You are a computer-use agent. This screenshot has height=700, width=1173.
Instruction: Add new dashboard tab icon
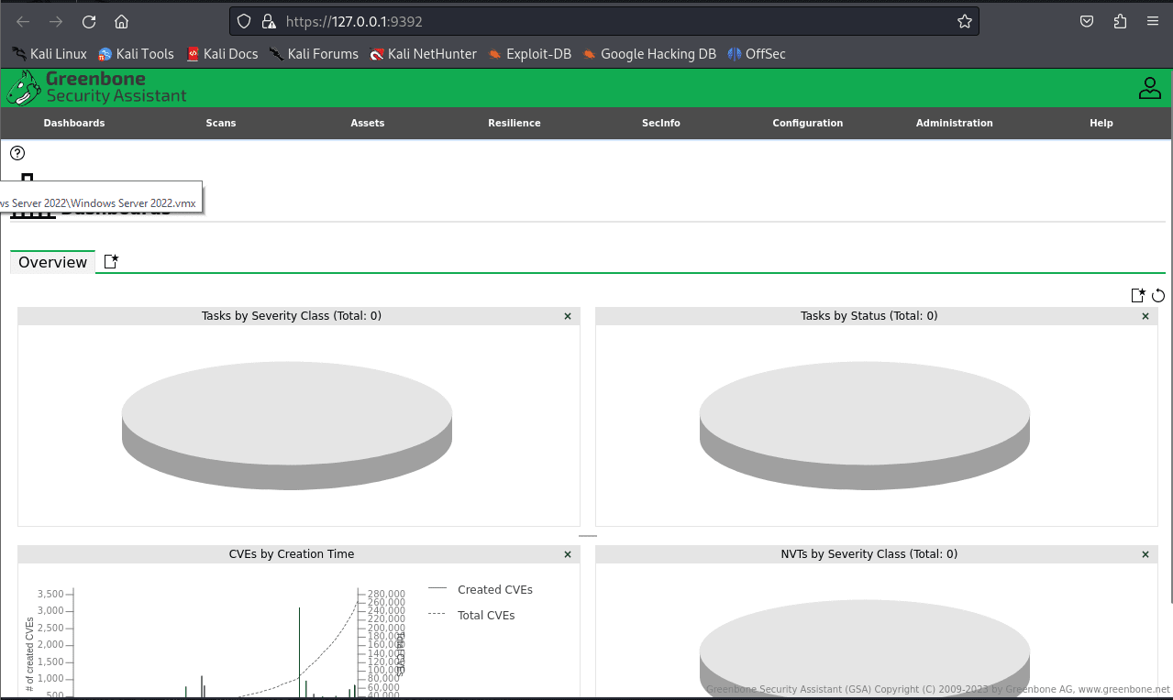[111, 262]
